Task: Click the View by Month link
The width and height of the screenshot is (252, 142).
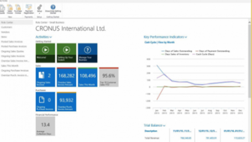Action: 166,42
